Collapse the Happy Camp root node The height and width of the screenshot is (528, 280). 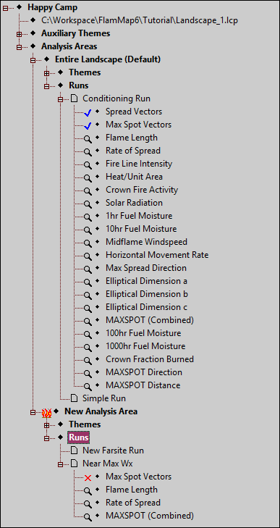coord(5,8)
